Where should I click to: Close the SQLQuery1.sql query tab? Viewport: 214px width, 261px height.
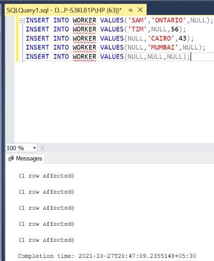(x=141, y=10)
